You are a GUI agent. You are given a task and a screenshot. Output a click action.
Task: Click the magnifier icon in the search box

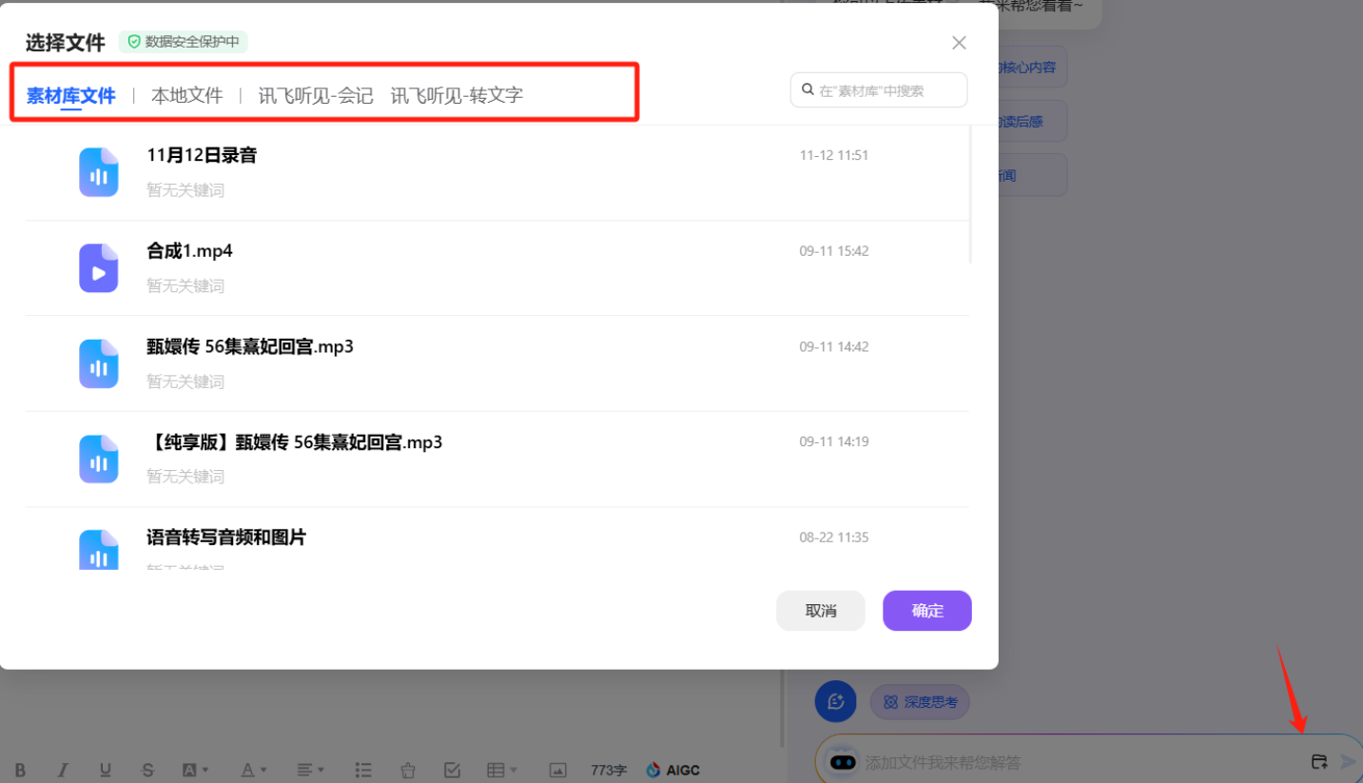click(x=808, y=90)
